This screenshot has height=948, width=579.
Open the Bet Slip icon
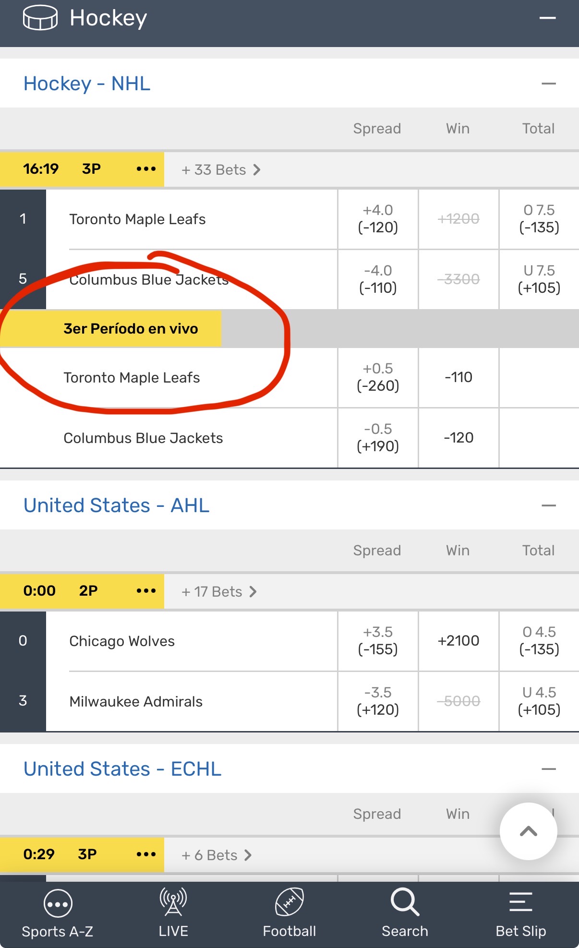(x=521, y=903)
